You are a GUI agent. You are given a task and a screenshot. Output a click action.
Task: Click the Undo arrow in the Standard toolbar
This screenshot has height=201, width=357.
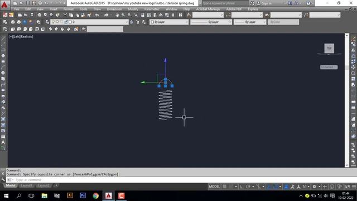(x=97, y=15)
